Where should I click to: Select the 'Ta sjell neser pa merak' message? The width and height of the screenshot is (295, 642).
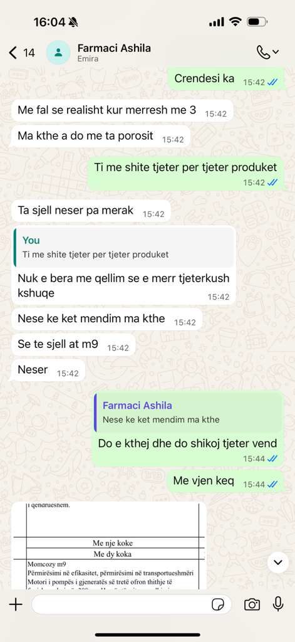(91, 211)
